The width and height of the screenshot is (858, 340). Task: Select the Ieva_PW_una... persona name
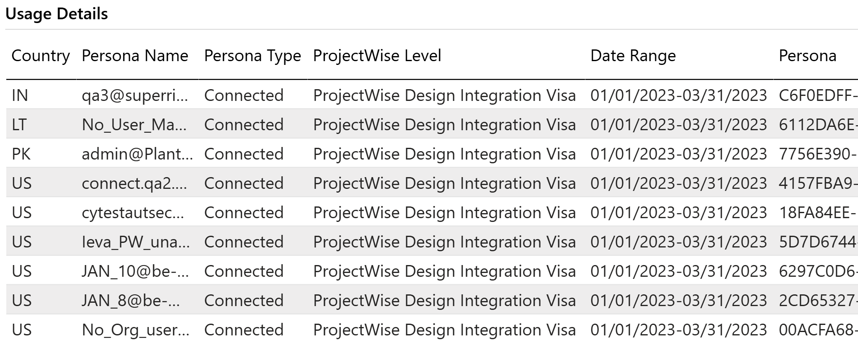[136, 242]
